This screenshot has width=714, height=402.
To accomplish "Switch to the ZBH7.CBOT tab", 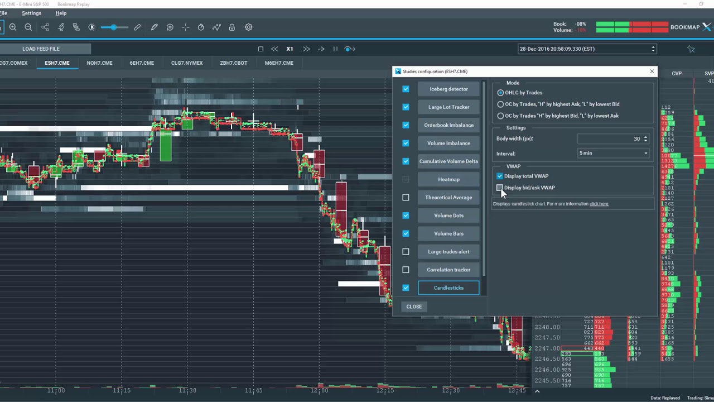I will (233, 63).
